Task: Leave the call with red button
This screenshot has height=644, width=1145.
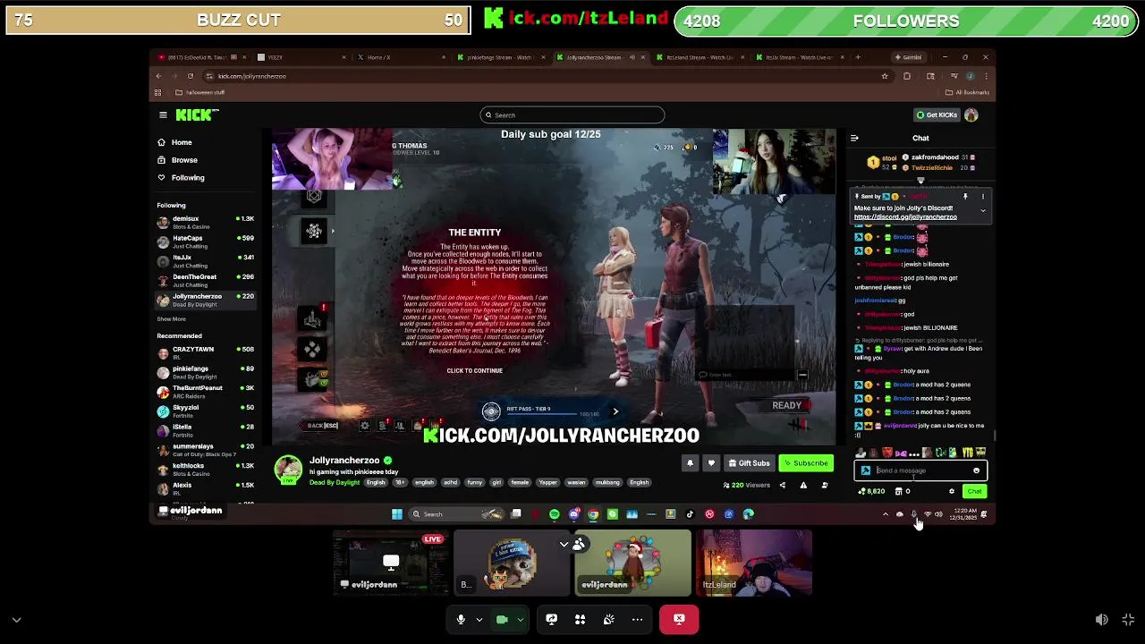Action: [x=679, y=619]
